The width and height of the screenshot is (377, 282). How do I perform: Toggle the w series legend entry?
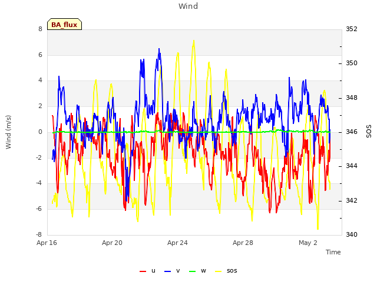[x=198, y=271]
